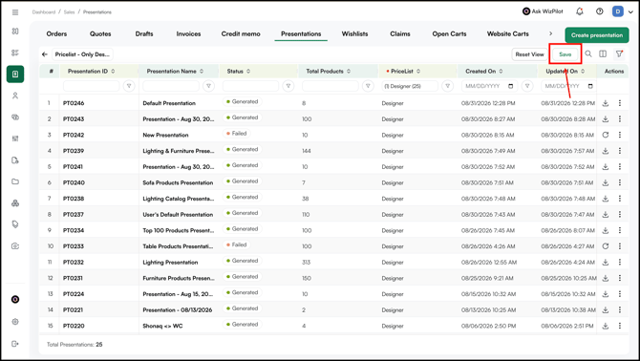Open the Pricelist - Only Des... view selector
This screenshot has height=361, width=640.
82,54
